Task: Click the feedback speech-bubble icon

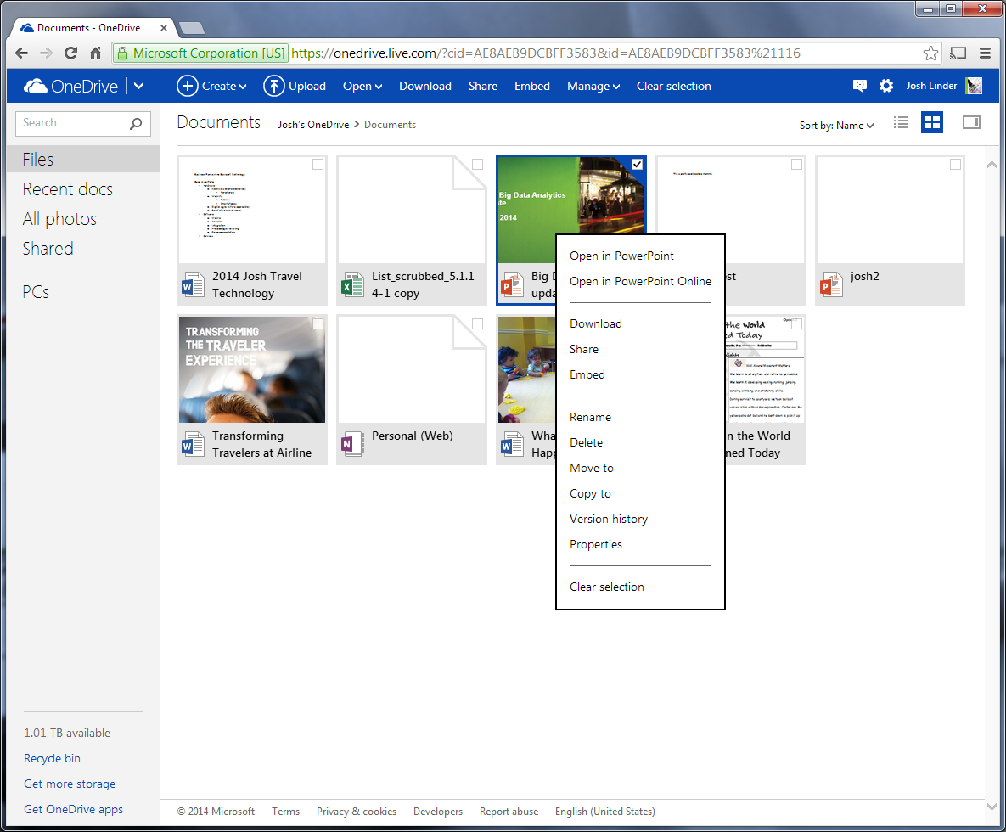Action: (859, 86)
